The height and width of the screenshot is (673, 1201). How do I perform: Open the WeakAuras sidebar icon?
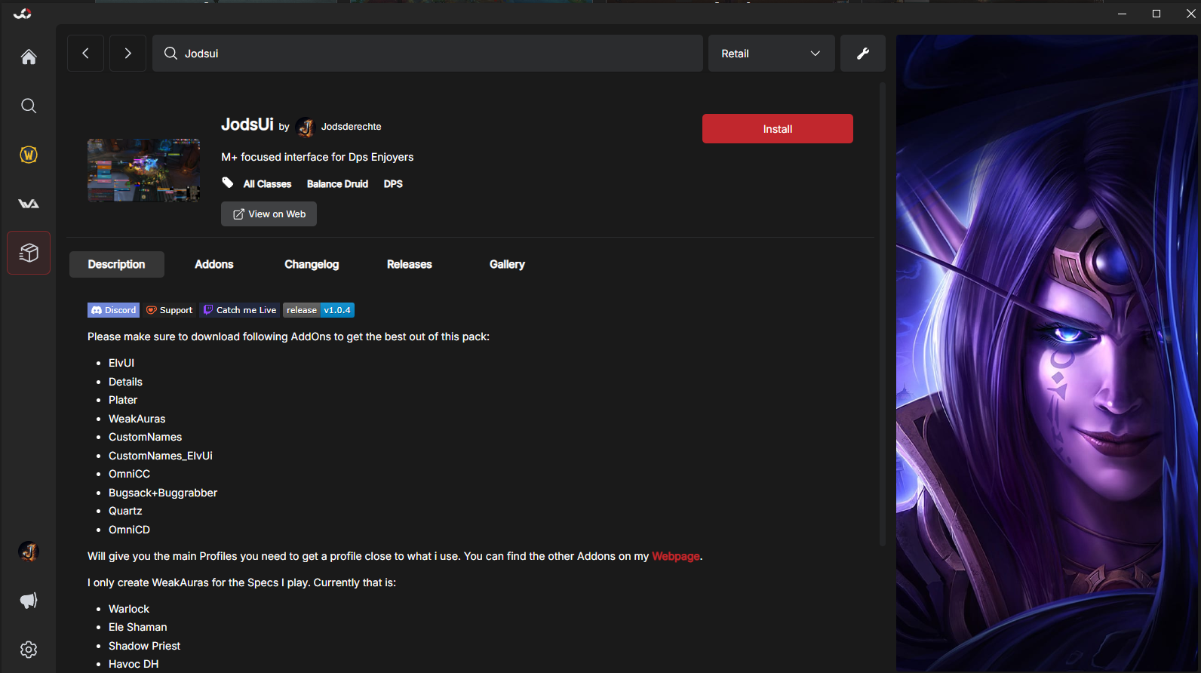click(29, 204)
